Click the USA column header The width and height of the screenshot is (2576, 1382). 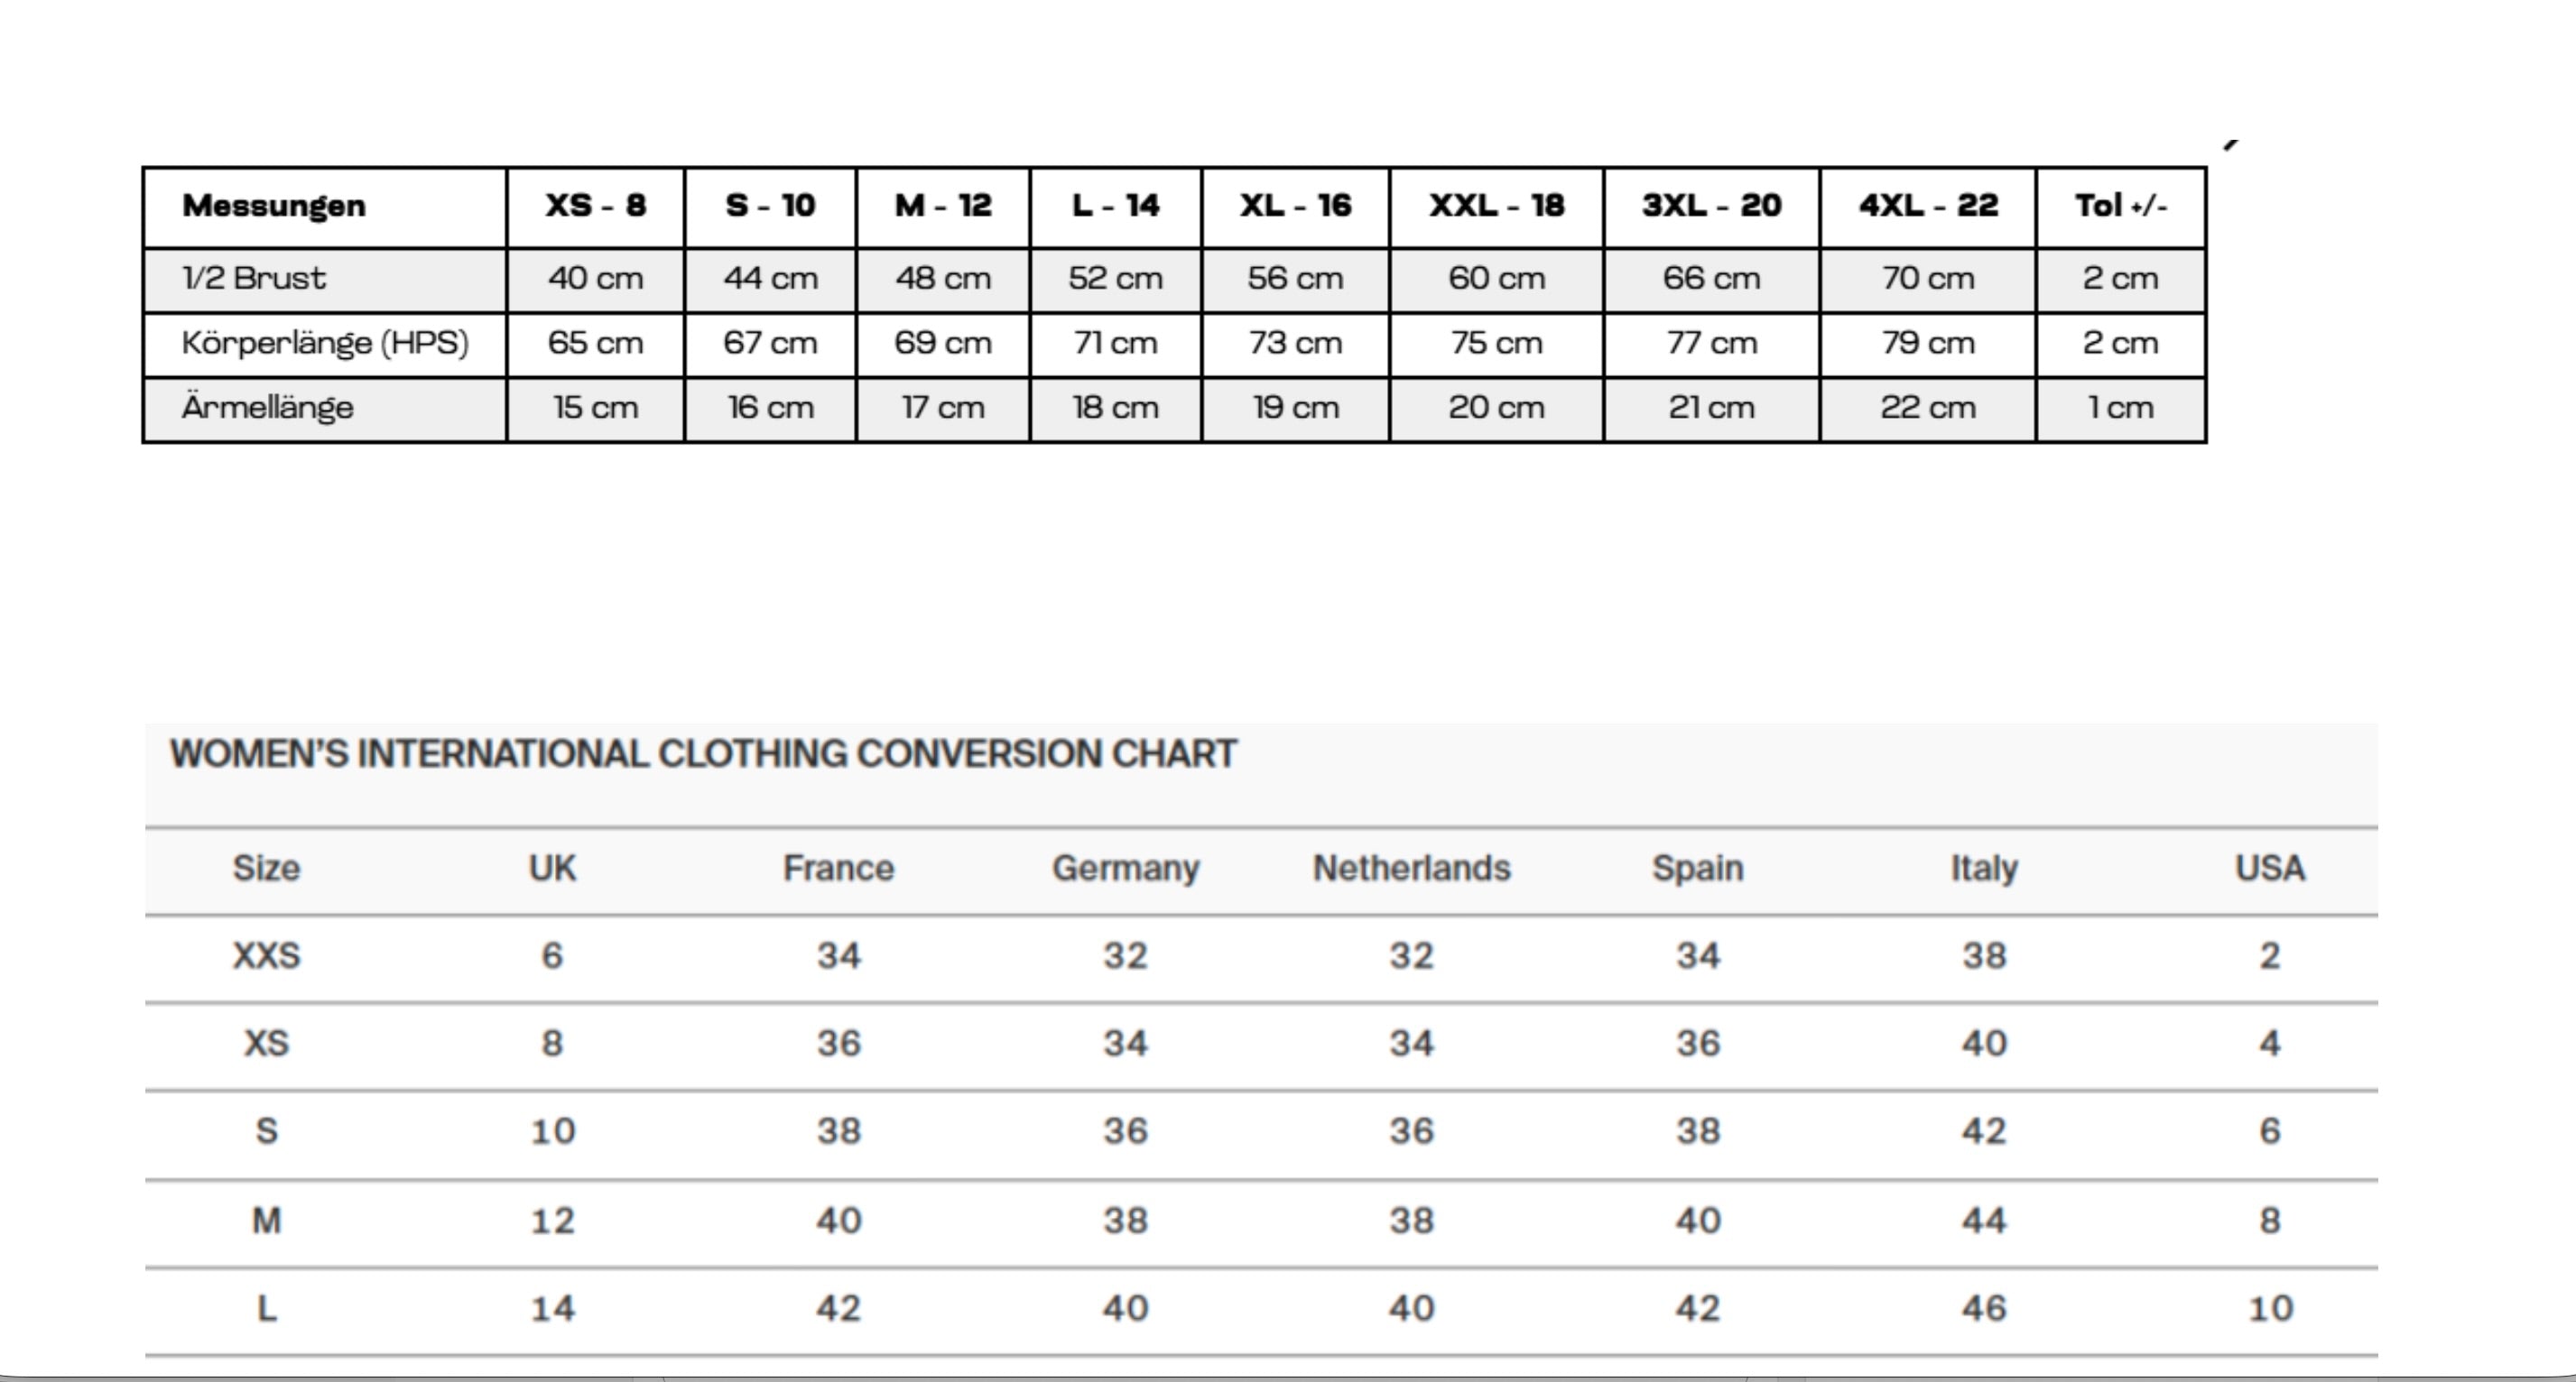click(x=2270, y=869)
